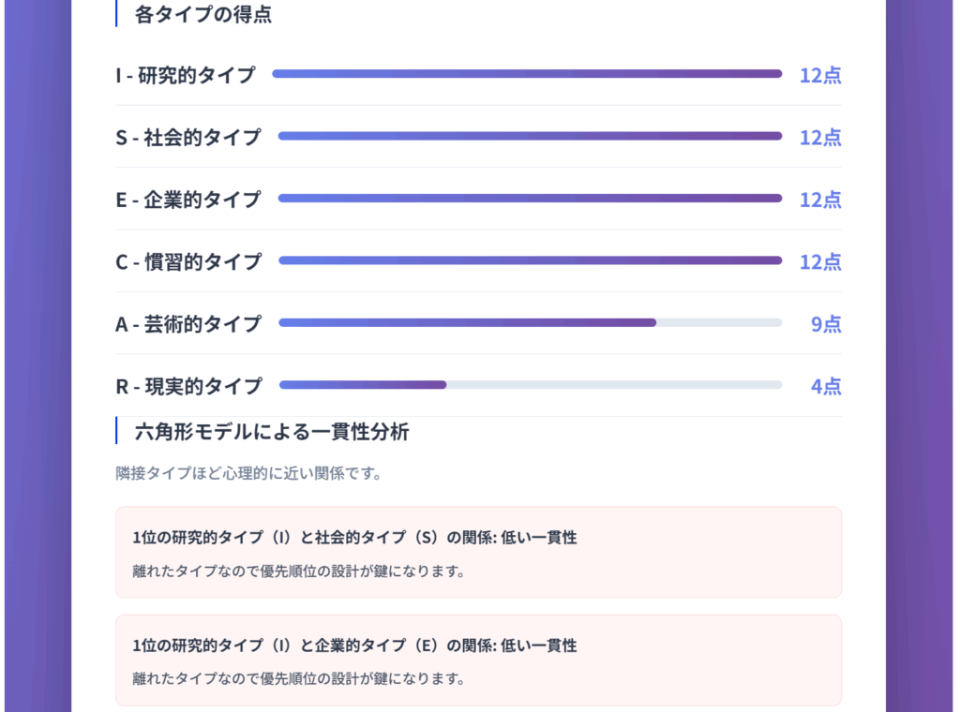Click the 4点 score for 現実的タイプ
The image size is (960, 712).
pyautogui.click(x=826, y=386)
